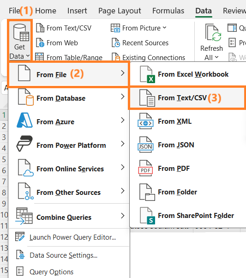Click the From Excel Workbook icon
The height and width of the screenshot is (278, 246).
point(147,74)
